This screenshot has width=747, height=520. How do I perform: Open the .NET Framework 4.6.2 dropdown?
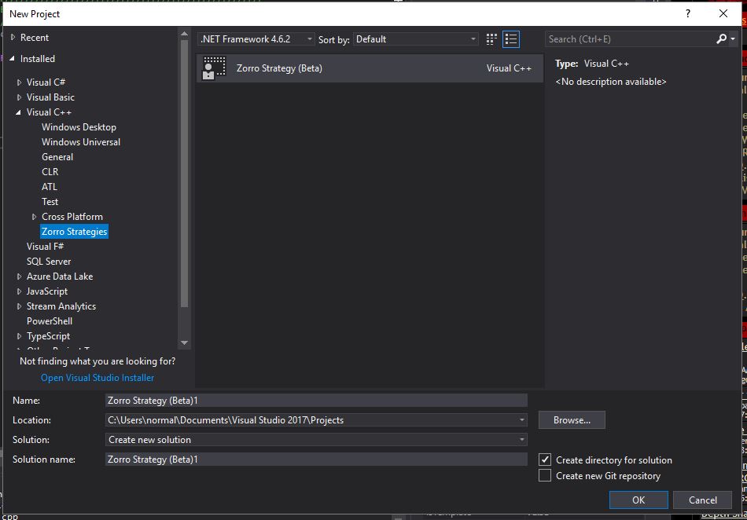[256, 39]
